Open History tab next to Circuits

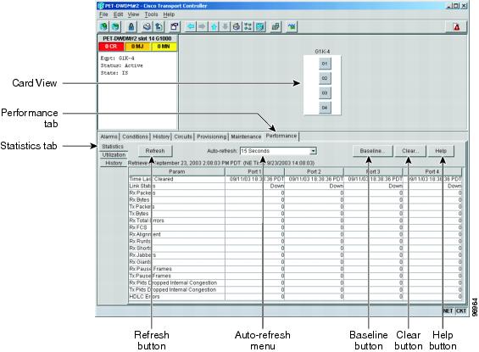coord(161,137)
